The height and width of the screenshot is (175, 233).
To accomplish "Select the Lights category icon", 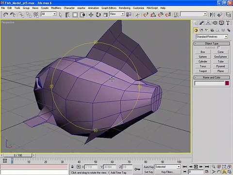I will (x=207, y=30).
